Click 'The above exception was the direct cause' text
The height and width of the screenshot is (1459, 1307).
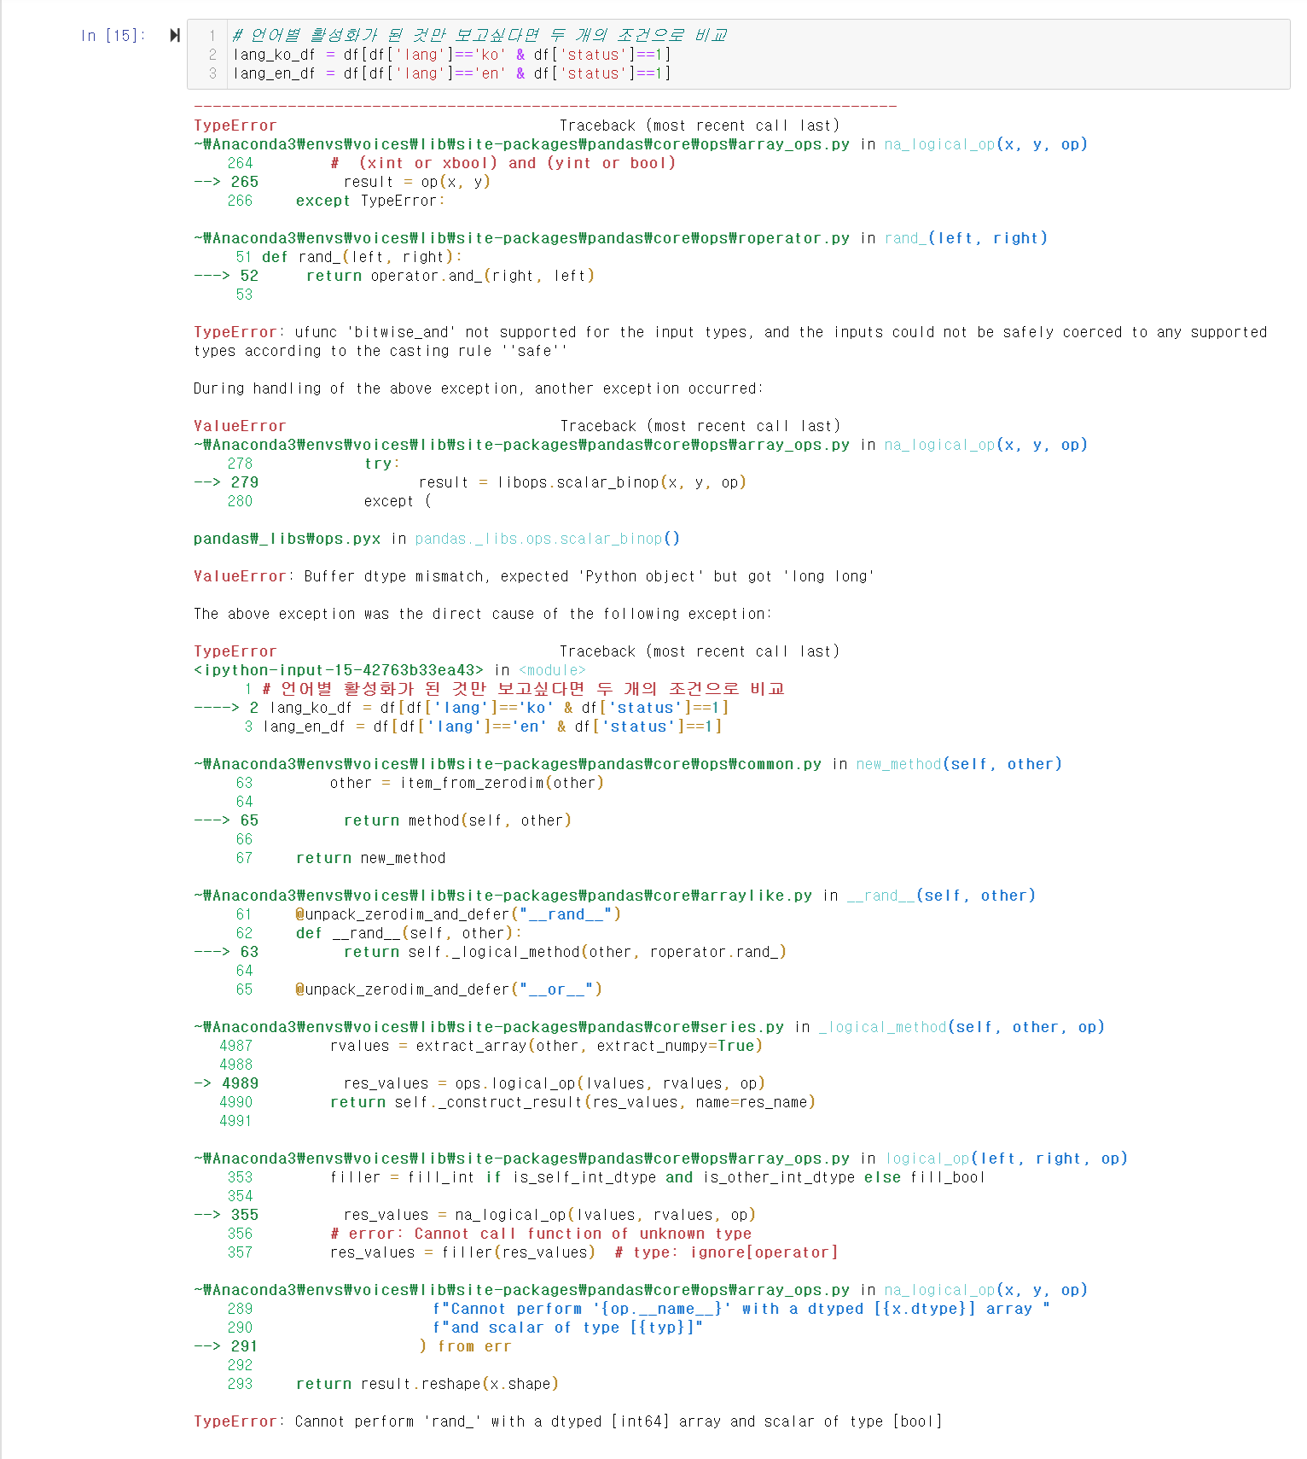click(x=482, y=614)
